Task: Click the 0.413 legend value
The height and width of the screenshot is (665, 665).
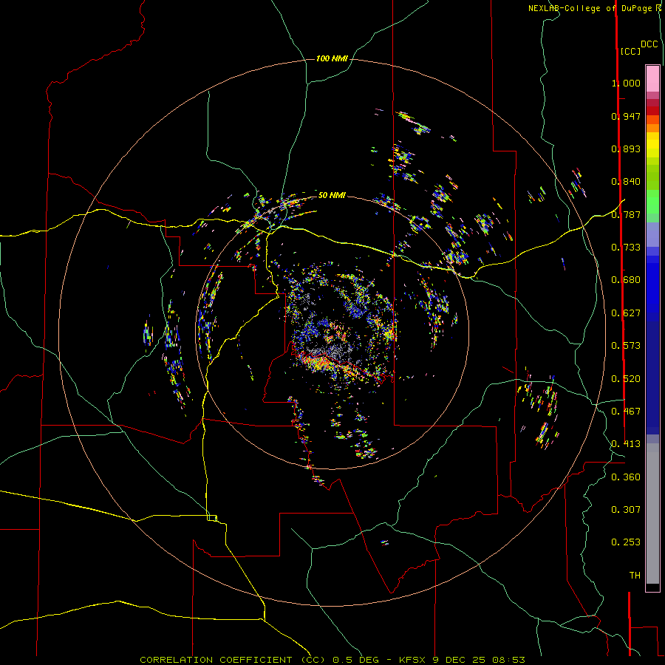Action: [x=626, y=444]
